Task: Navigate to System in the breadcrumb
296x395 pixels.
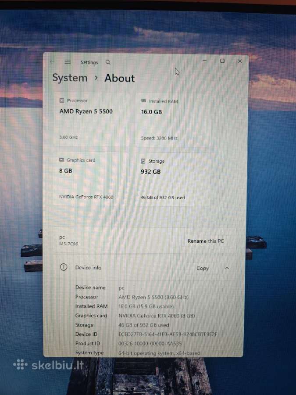Action: [70, 78]
